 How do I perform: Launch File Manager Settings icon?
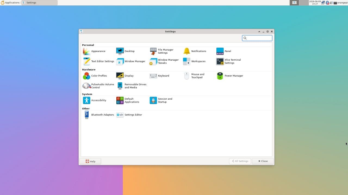pyautogui.click(x=153, y=51)
